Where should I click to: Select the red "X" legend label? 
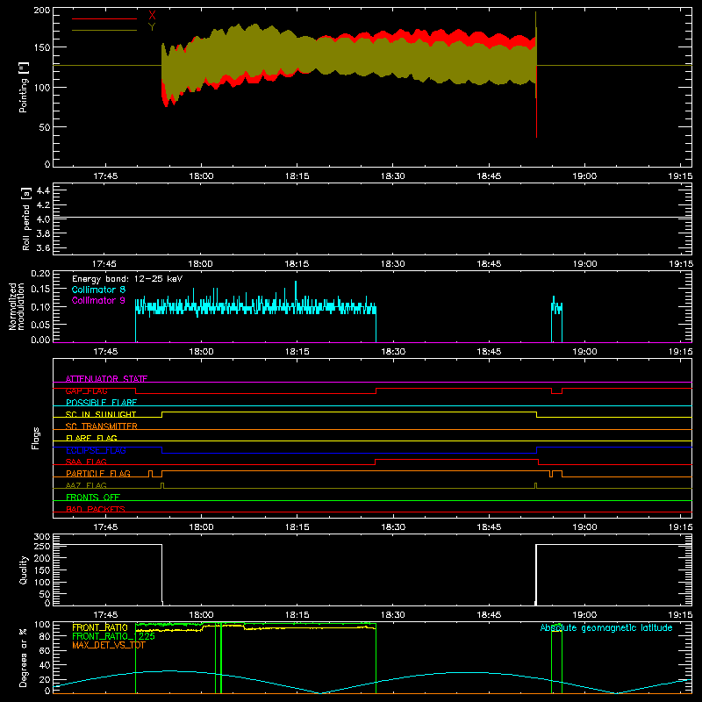(152, 16)
